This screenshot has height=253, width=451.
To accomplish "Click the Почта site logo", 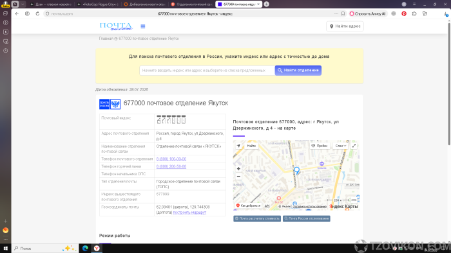I will click(116, 26).
